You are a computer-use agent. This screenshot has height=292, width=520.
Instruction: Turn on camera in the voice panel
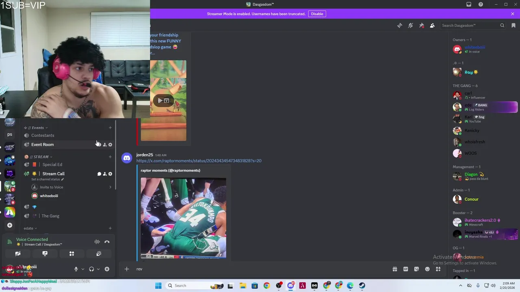point(18,253)
